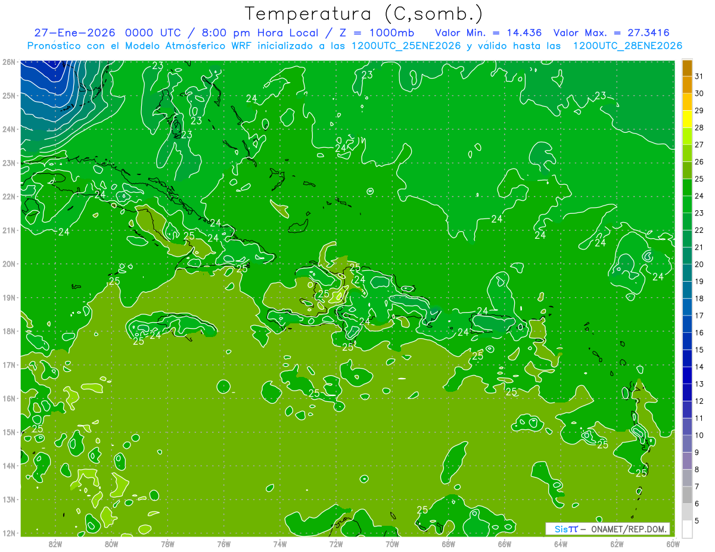Click the number 31 on the color scale

coord(699,76)
